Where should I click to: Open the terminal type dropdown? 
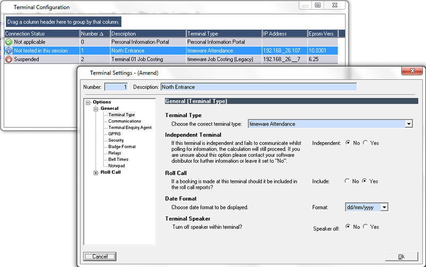[408, 124]
